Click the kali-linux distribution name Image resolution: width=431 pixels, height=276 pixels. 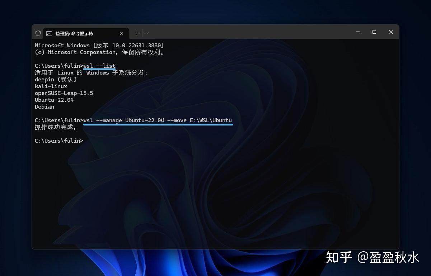click(x=51, y=86)
